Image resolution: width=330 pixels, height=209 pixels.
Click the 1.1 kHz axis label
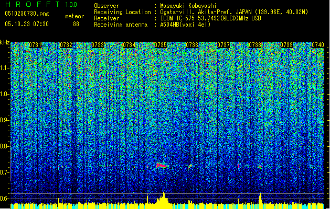tap(5, 68)
